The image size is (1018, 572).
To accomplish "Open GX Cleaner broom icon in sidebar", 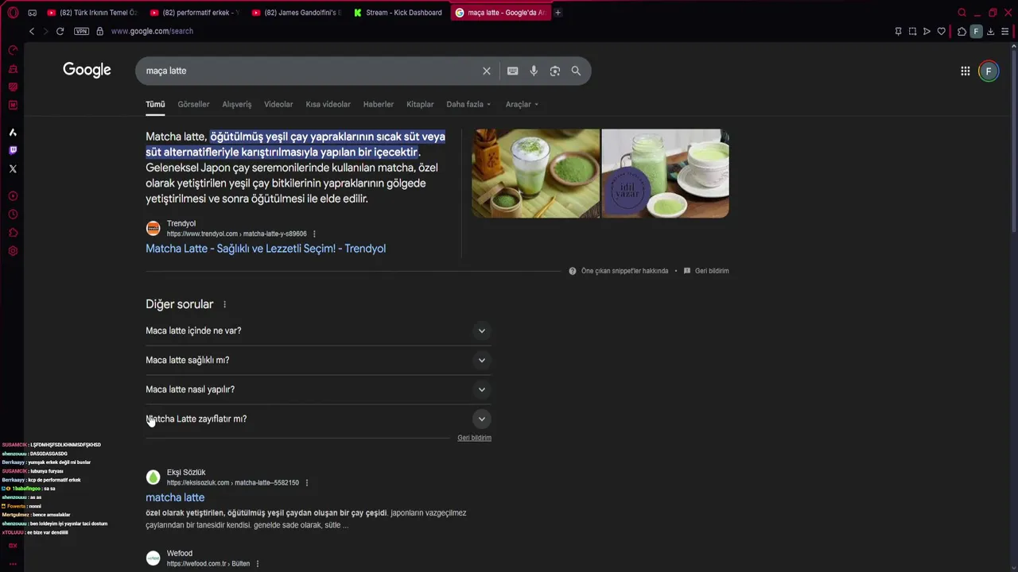I will point(13,69).
